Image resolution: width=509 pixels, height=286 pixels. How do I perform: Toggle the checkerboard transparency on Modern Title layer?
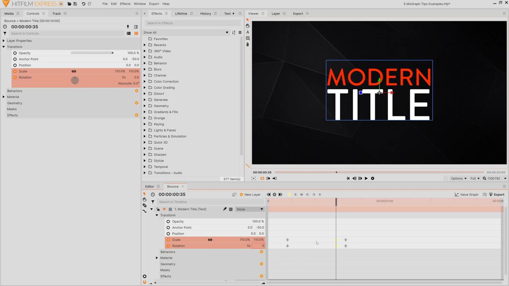[x=231, y=209]
